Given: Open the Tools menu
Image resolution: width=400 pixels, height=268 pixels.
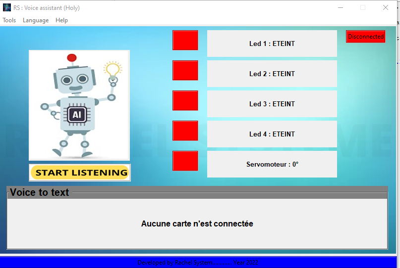Looking at the screenshot, I should [9, 20].
